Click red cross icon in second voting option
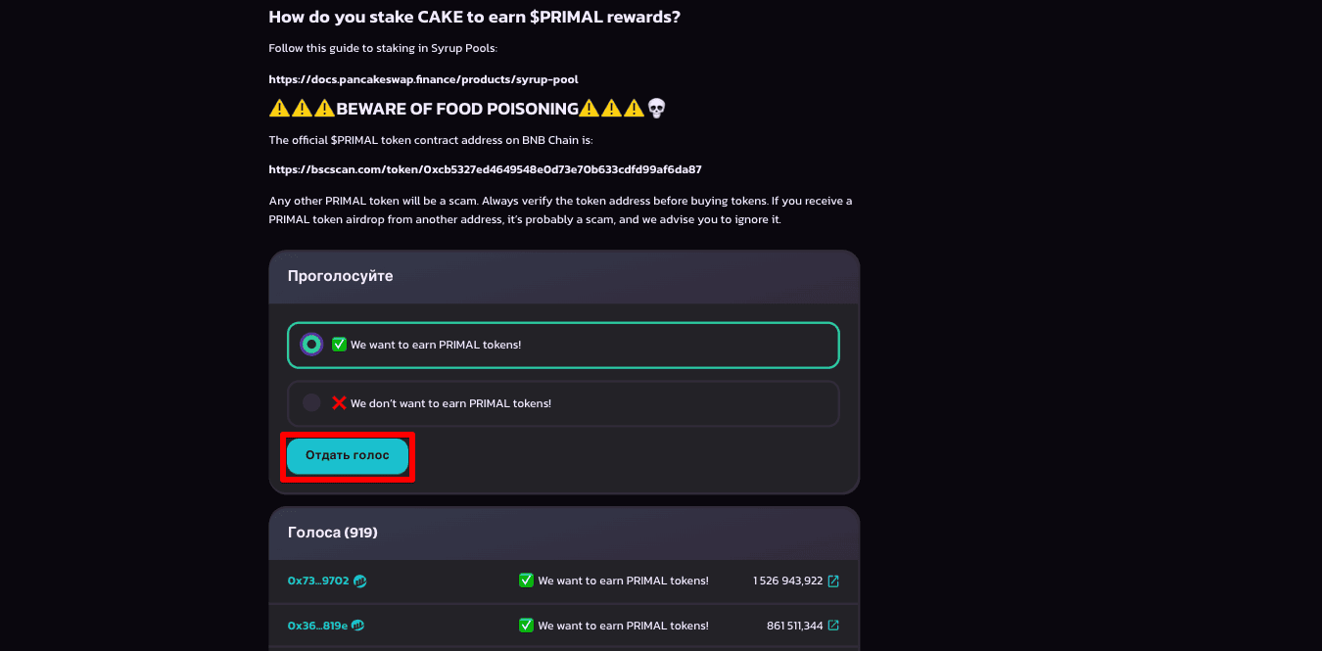 point(339,402)
